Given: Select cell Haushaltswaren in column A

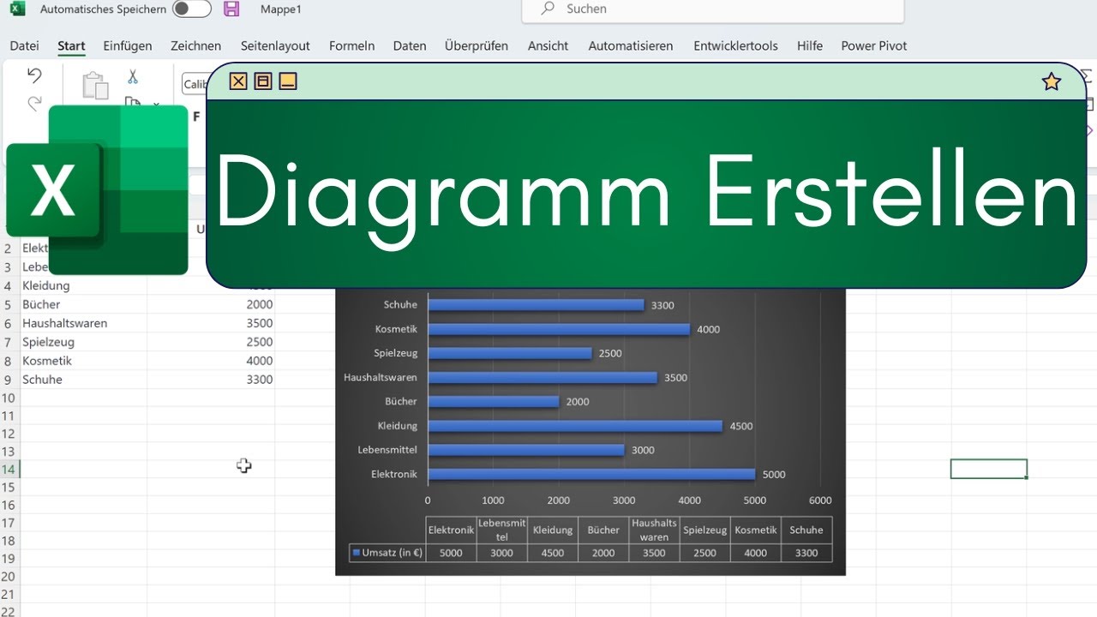Looking at the screenshot, I should tap(84, 323).
